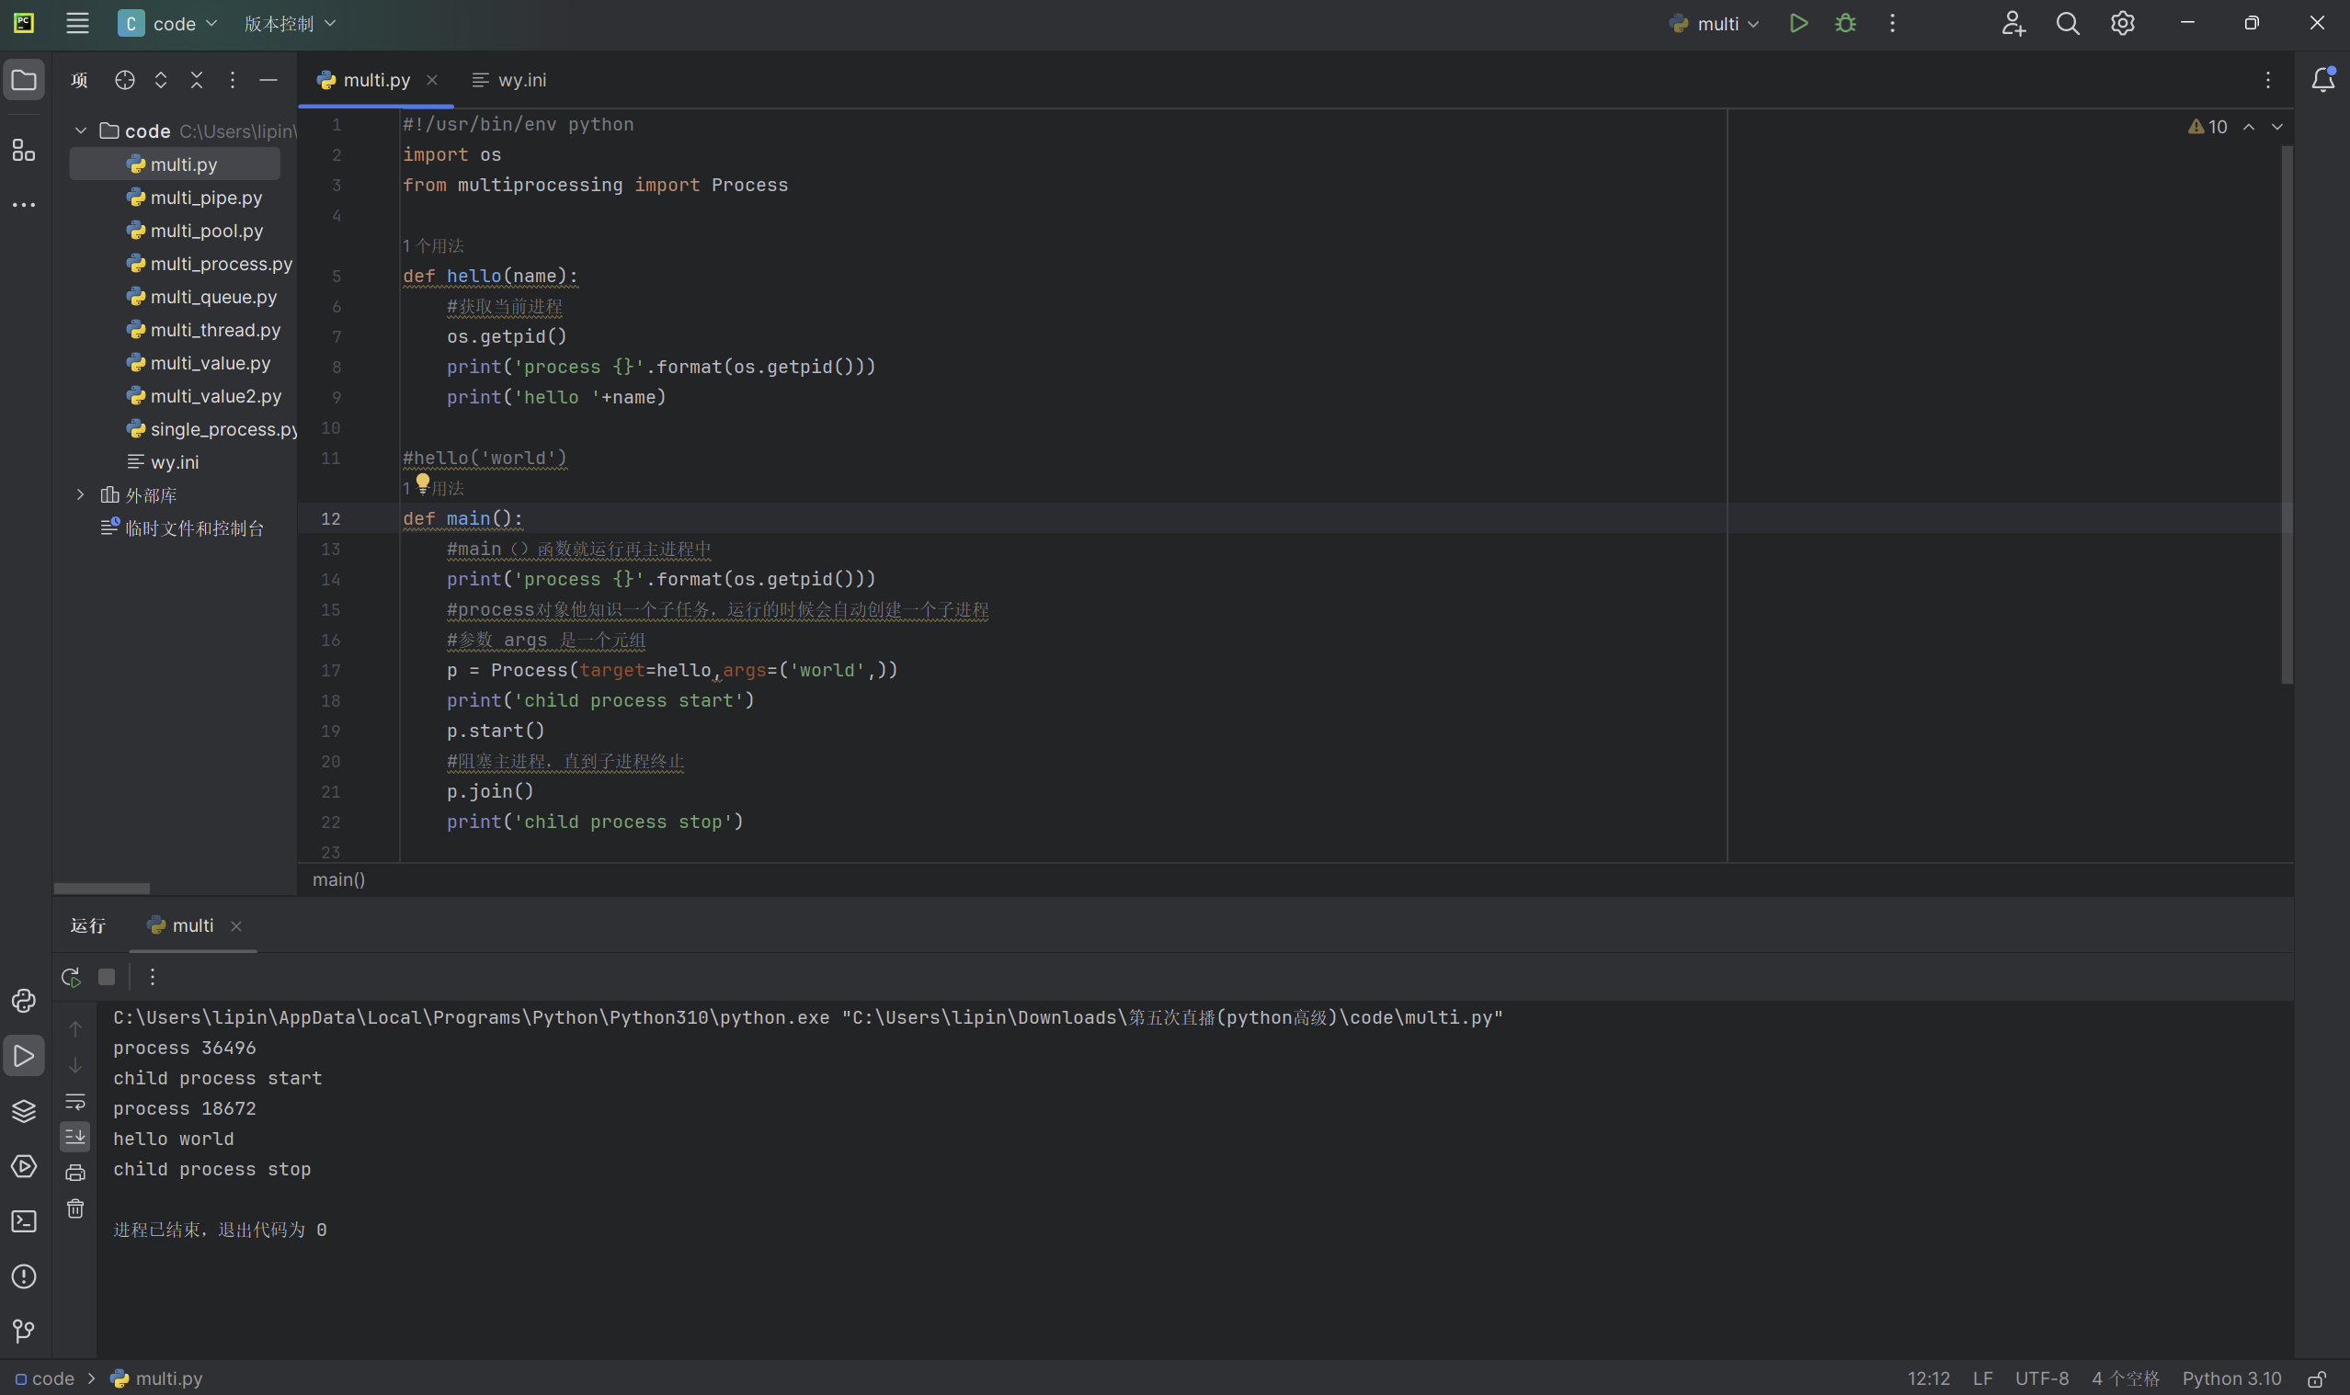Click '1 个用法' hint above hello
The image size is (2350, 1395).
(434, 246)
